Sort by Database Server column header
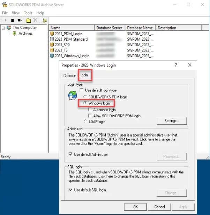The height and width of the screenshot is (215, 210). 110,28
